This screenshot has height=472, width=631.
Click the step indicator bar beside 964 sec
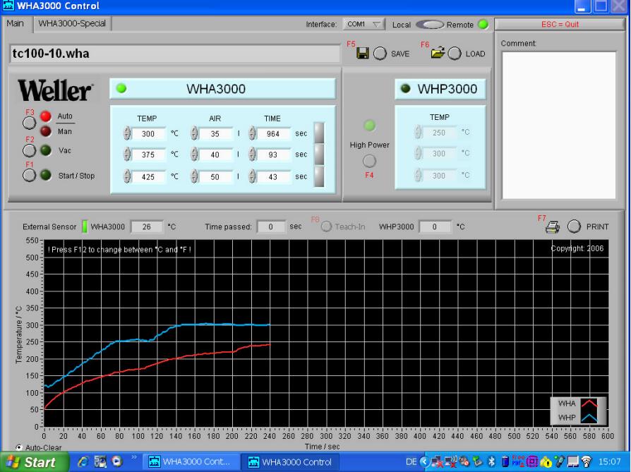[x=319, y=133]
